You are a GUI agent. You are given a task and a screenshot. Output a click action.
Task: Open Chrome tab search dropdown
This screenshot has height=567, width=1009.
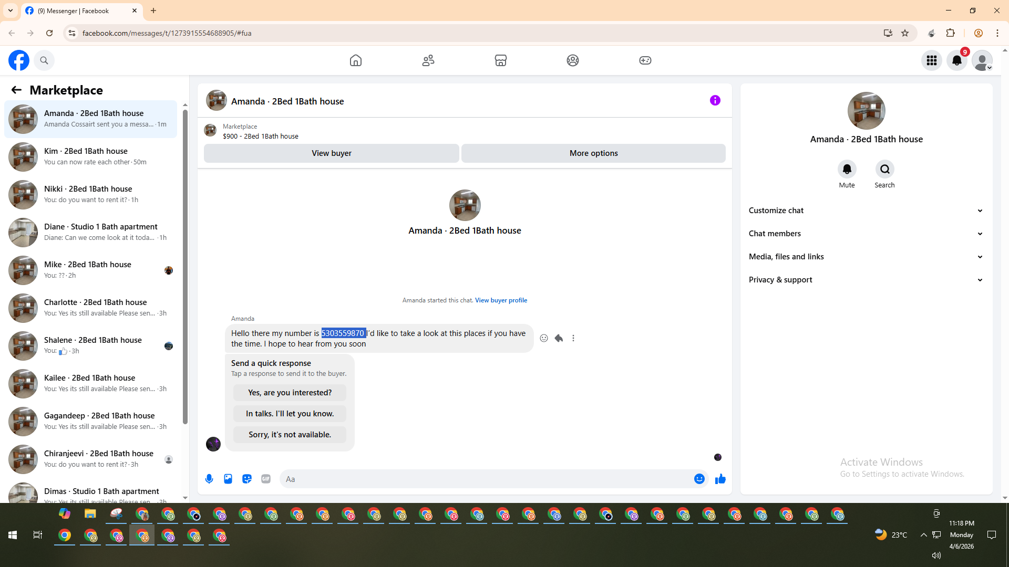click(x=11, y=10)
